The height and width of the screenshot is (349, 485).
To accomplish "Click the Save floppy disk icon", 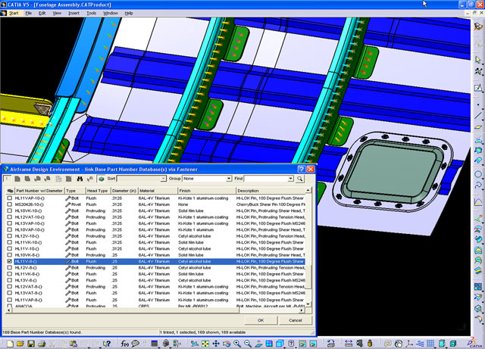I will click(x=31, y=344).
